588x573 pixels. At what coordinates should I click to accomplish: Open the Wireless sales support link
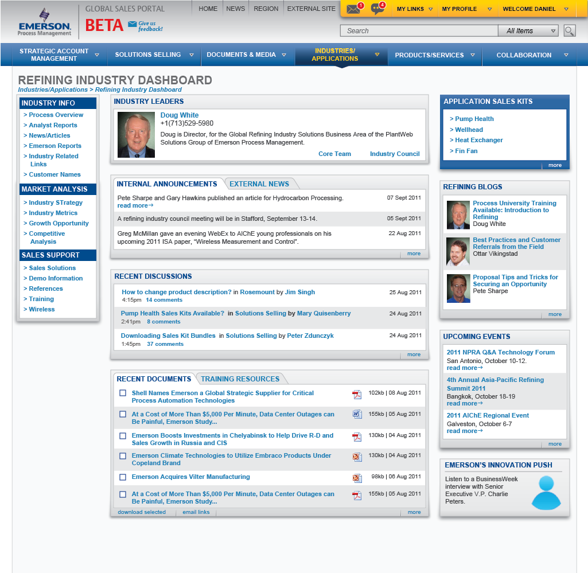[42, 309]
